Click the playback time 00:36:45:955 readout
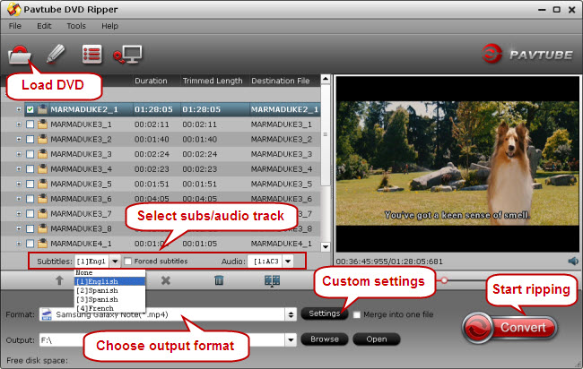Image resolution: width=583 pixels, height=369 pixels. [361, 262]
